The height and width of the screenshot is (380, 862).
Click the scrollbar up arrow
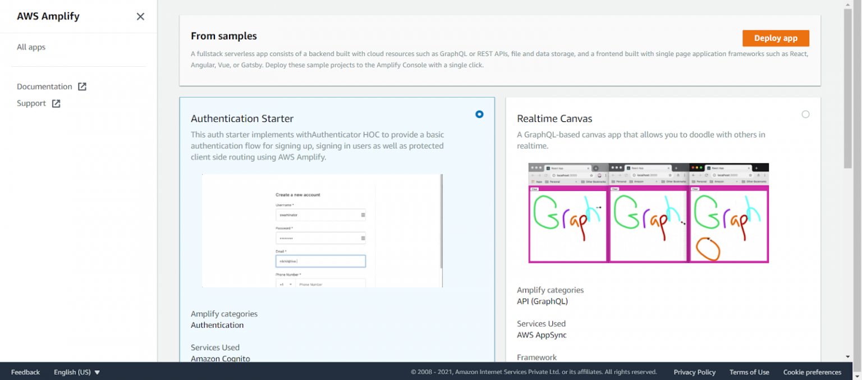point(848,4)
